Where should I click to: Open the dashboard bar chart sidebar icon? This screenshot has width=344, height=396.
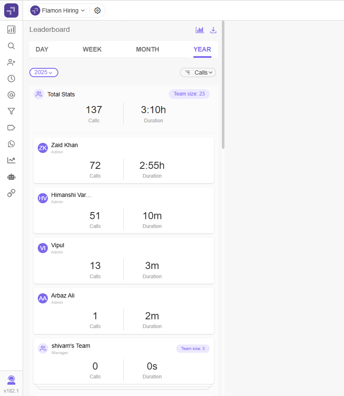coord(11,30)
